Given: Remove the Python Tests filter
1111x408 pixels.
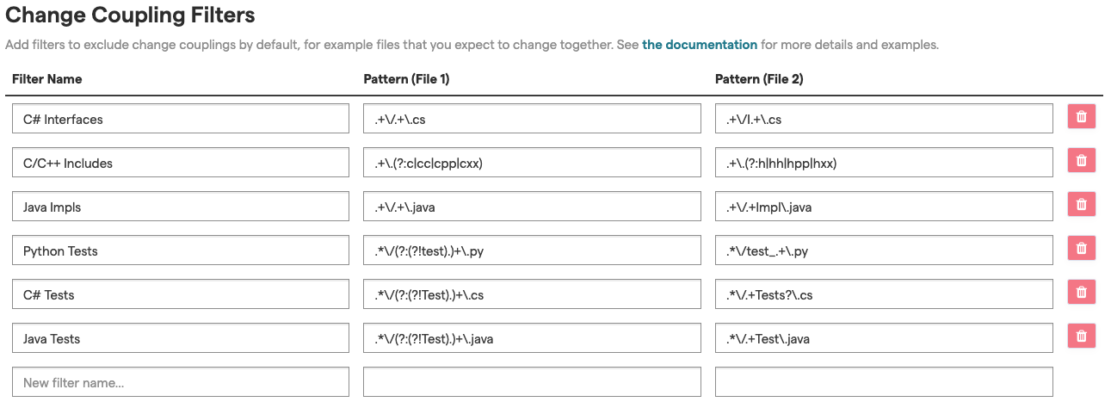Looking at the screenshot, I should point(1081,249).
